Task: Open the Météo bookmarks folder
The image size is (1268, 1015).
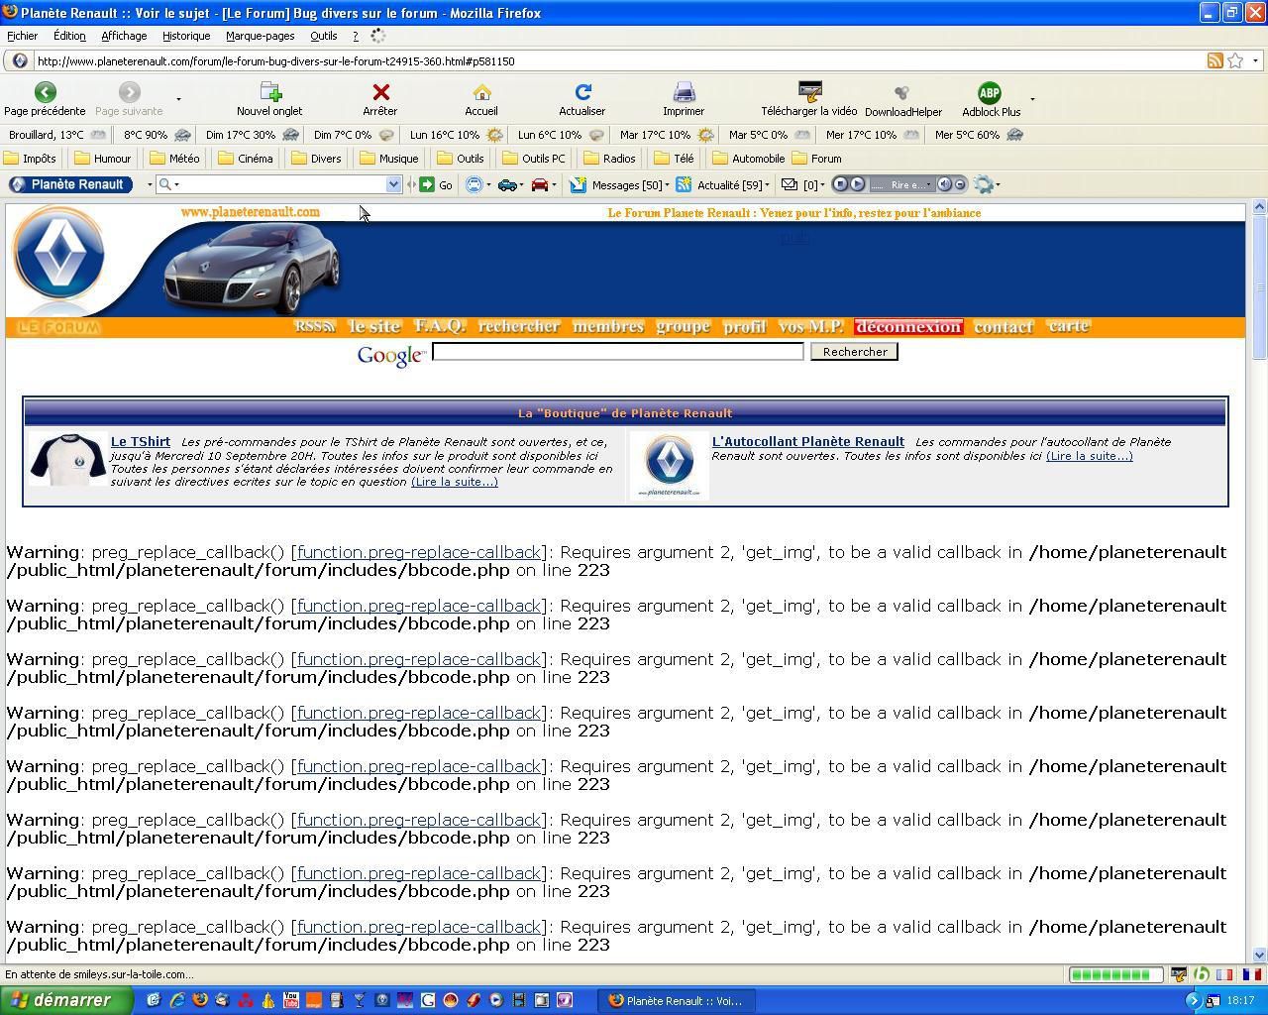Action: [x=174, y=159]
